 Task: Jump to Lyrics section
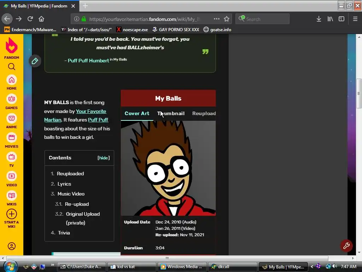(x=64, y=184)
